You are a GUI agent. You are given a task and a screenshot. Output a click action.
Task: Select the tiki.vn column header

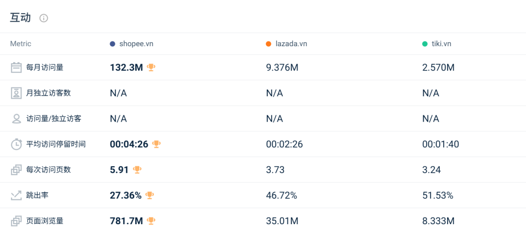(x=441, y=44)
